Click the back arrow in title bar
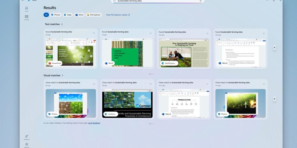297x148 pixels. pyautogui.click(x=23, y=1)
